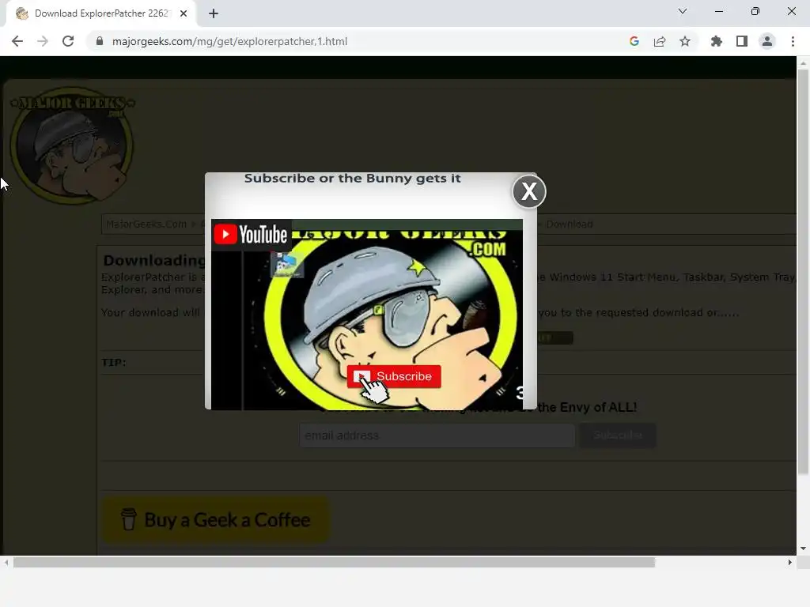Click the address bar URL

(x=229, y=41)
